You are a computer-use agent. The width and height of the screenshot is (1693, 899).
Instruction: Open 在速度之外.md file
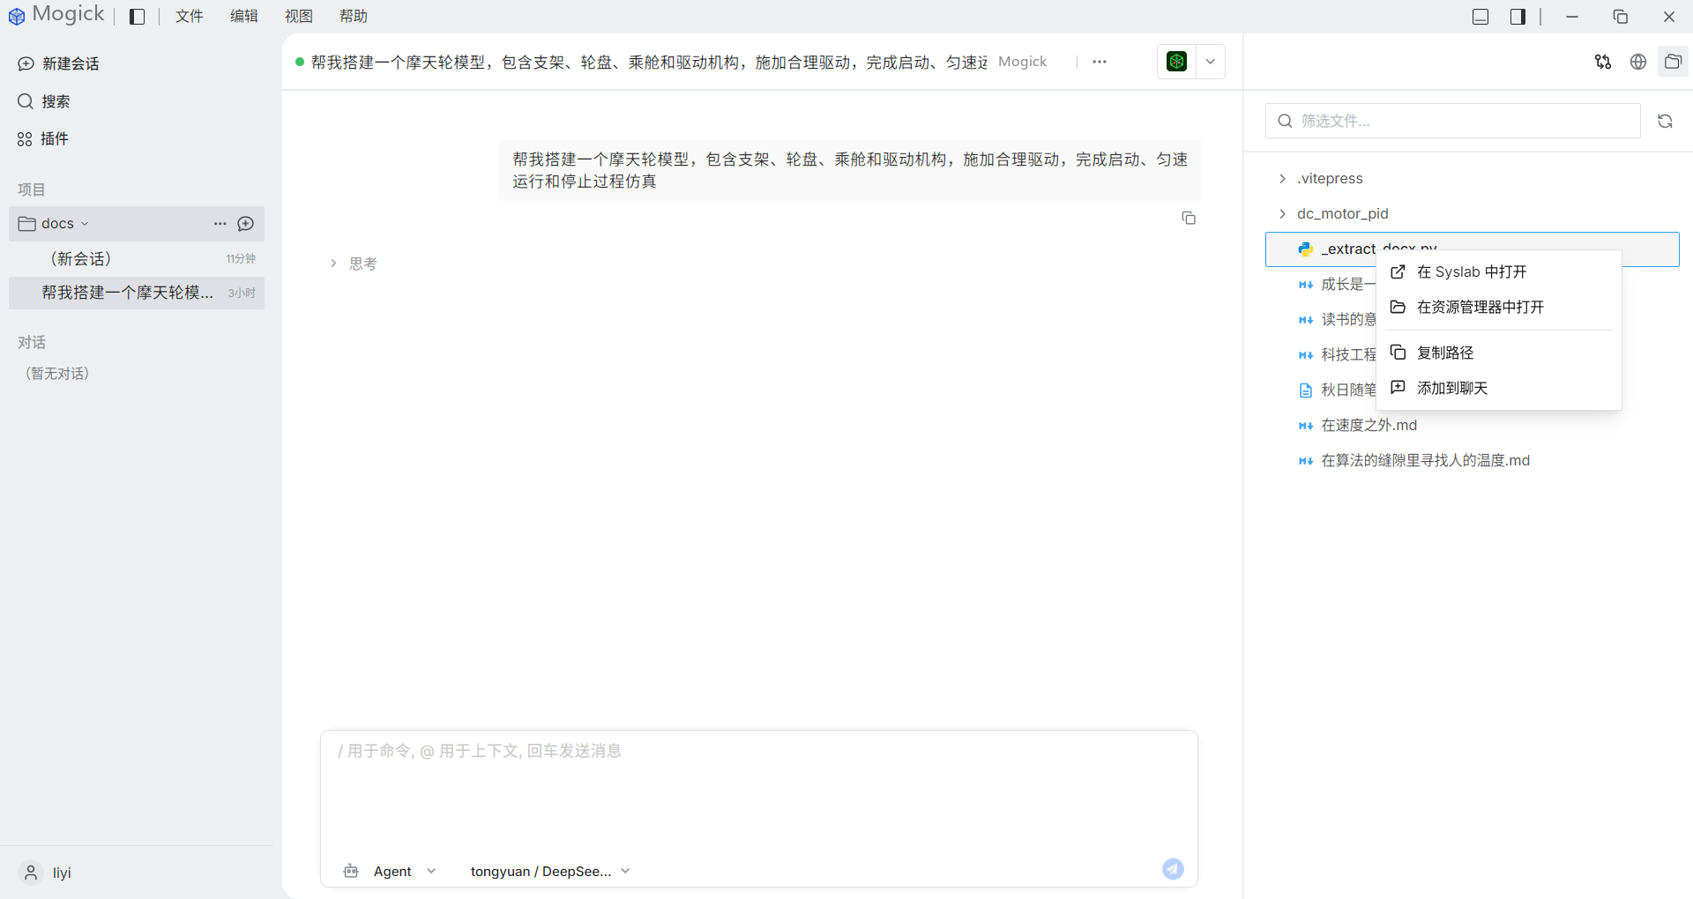1473,425
